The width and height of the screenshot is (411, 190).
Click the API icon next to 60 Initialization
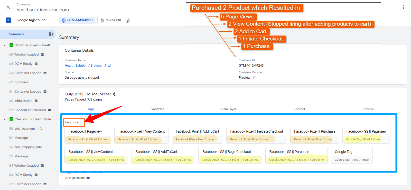coord(36,101)
